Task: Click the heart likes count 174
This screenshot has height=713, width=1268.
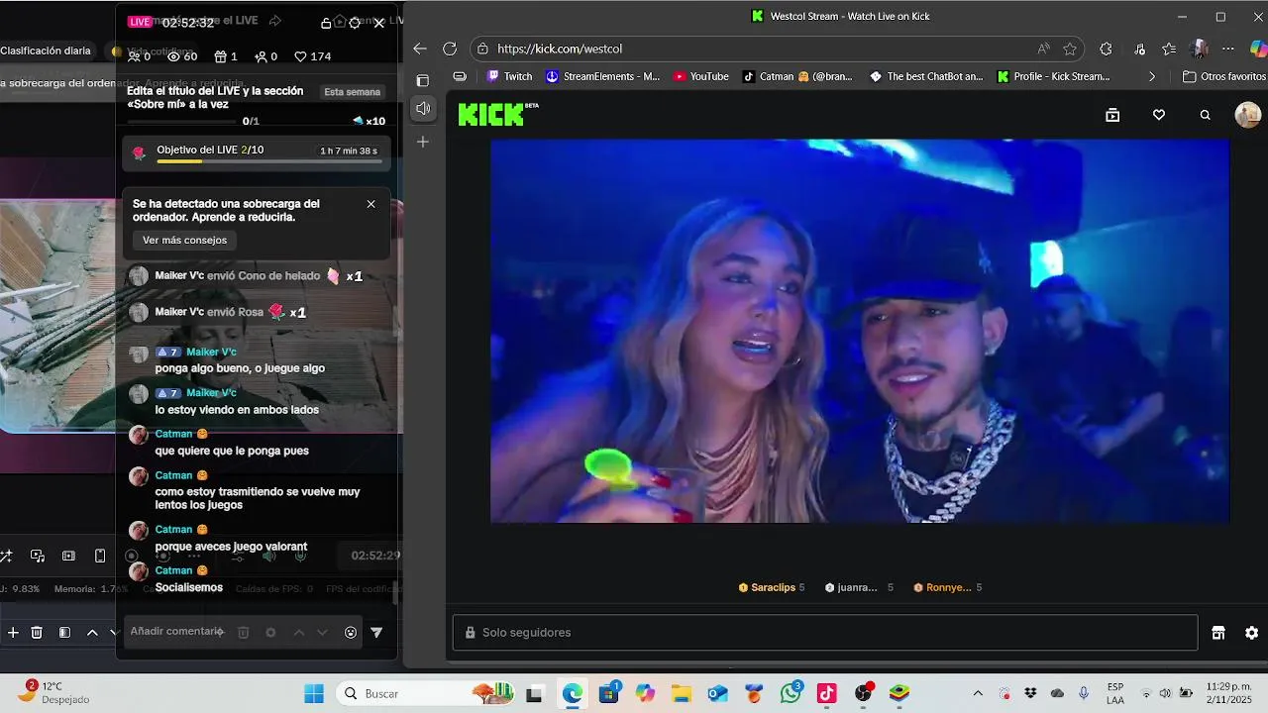Action: click(313, 56)
